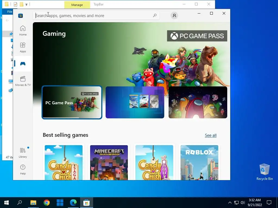Open the Windows Start menu

[7, 203]
